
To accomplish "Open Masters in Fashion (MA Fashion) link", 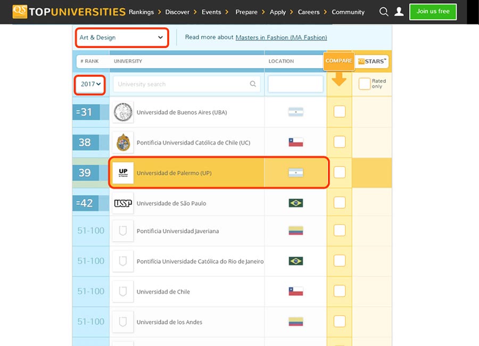I will tap(281, 37).
